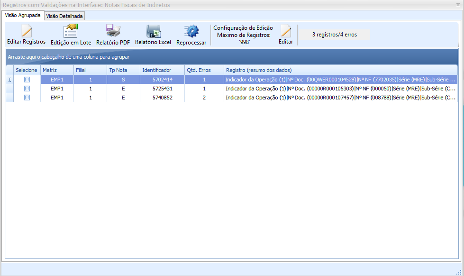The image size is (464, 276).
Task: Export via Relatório Excel icon
Action: [x=153, y=32]
